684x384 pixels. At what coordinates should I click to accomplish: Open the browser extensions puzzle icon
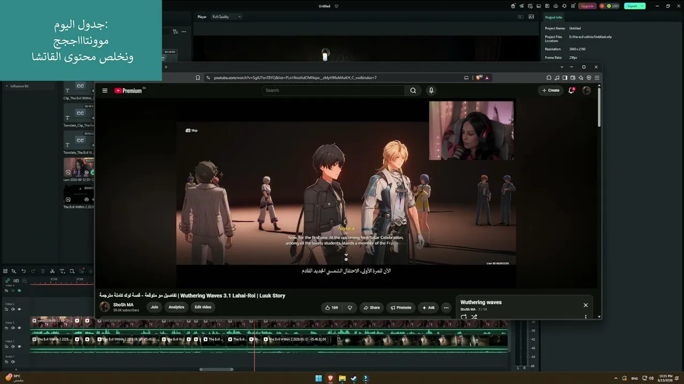point(549,78)
